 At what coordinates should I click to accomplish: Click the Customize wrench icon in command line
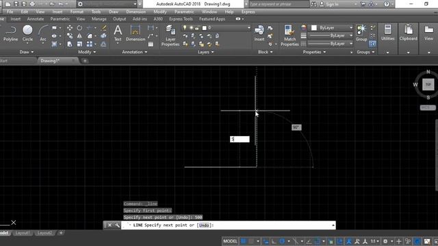point(117,225)
